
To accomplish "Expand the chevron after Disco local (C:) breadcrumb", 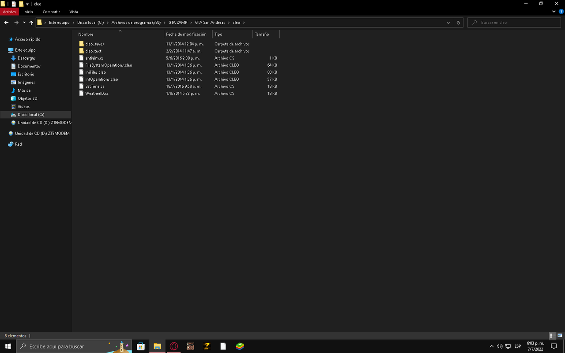I will pos(108,23).
